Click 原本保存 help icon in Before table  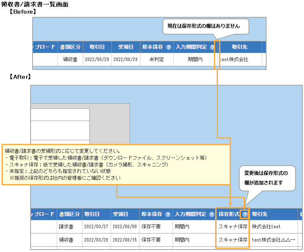[x=168, y=47]
